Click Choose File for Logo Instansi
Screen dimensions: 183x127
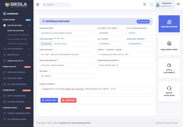46,44
